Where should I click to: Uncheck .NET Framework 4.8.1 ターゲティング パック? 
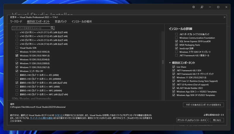click(x=173, y=74)
